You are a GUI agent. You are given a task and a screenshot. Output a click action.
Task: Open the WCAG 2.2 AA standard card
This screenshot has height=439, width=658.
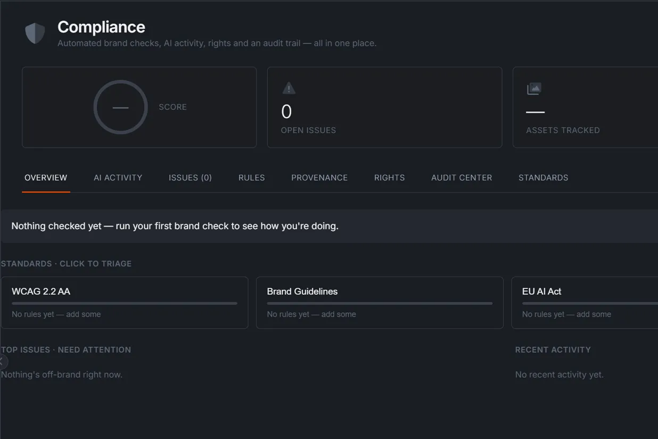coord(125,303)
